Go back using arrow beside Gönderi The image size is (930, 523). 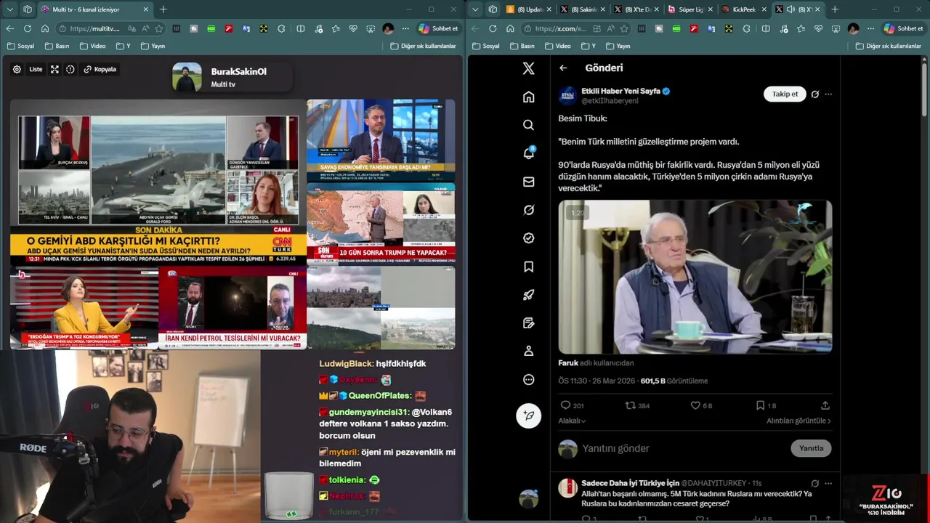[563, 68]
